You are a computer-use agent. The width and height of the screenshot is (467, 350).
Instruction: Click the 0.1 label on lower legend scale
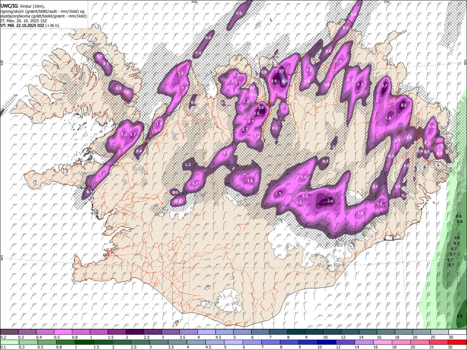click(x=3, y=347)
